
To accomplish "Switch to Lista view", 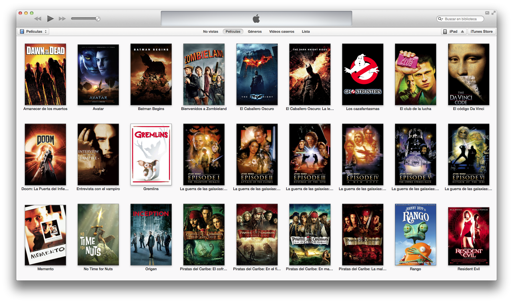I will tap(306, 32).
